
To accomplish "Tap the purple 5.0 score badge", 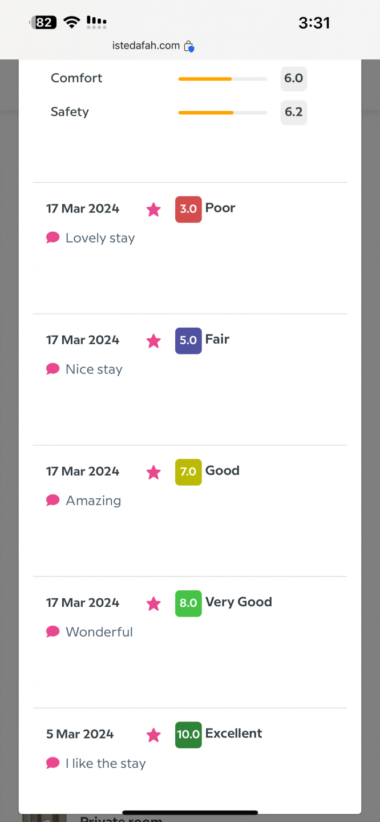I will (188, 340).
